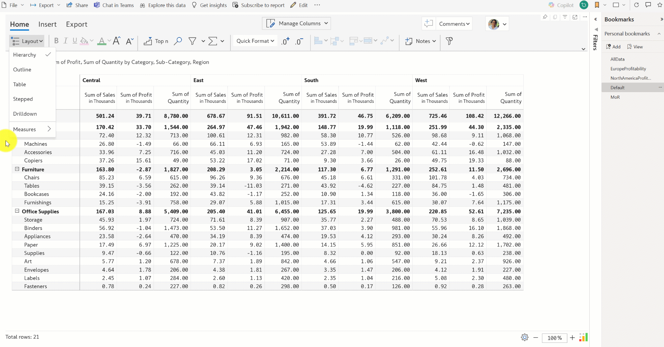Open the Quick Format dropdown
Image resolution: width=664 pixels, height=347 pixels.
tap(255, 41)
